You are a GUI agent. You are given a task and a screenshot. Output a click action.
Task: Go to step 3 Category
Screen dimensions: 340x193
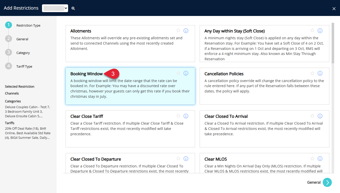18,53
